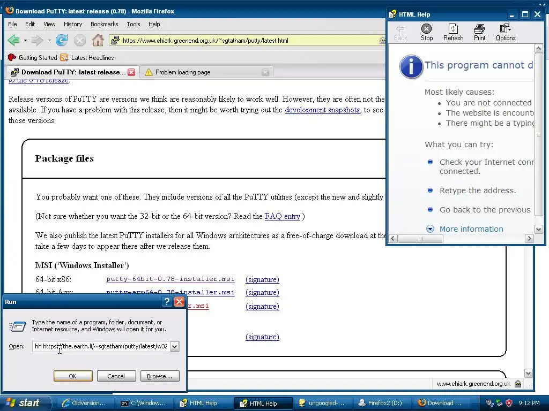Open third signature link beside r.msi
The image size is (549, 411).
[262, 306]
